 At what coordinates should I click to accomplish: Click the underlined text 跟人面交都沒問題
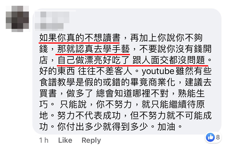click(169, 60)
